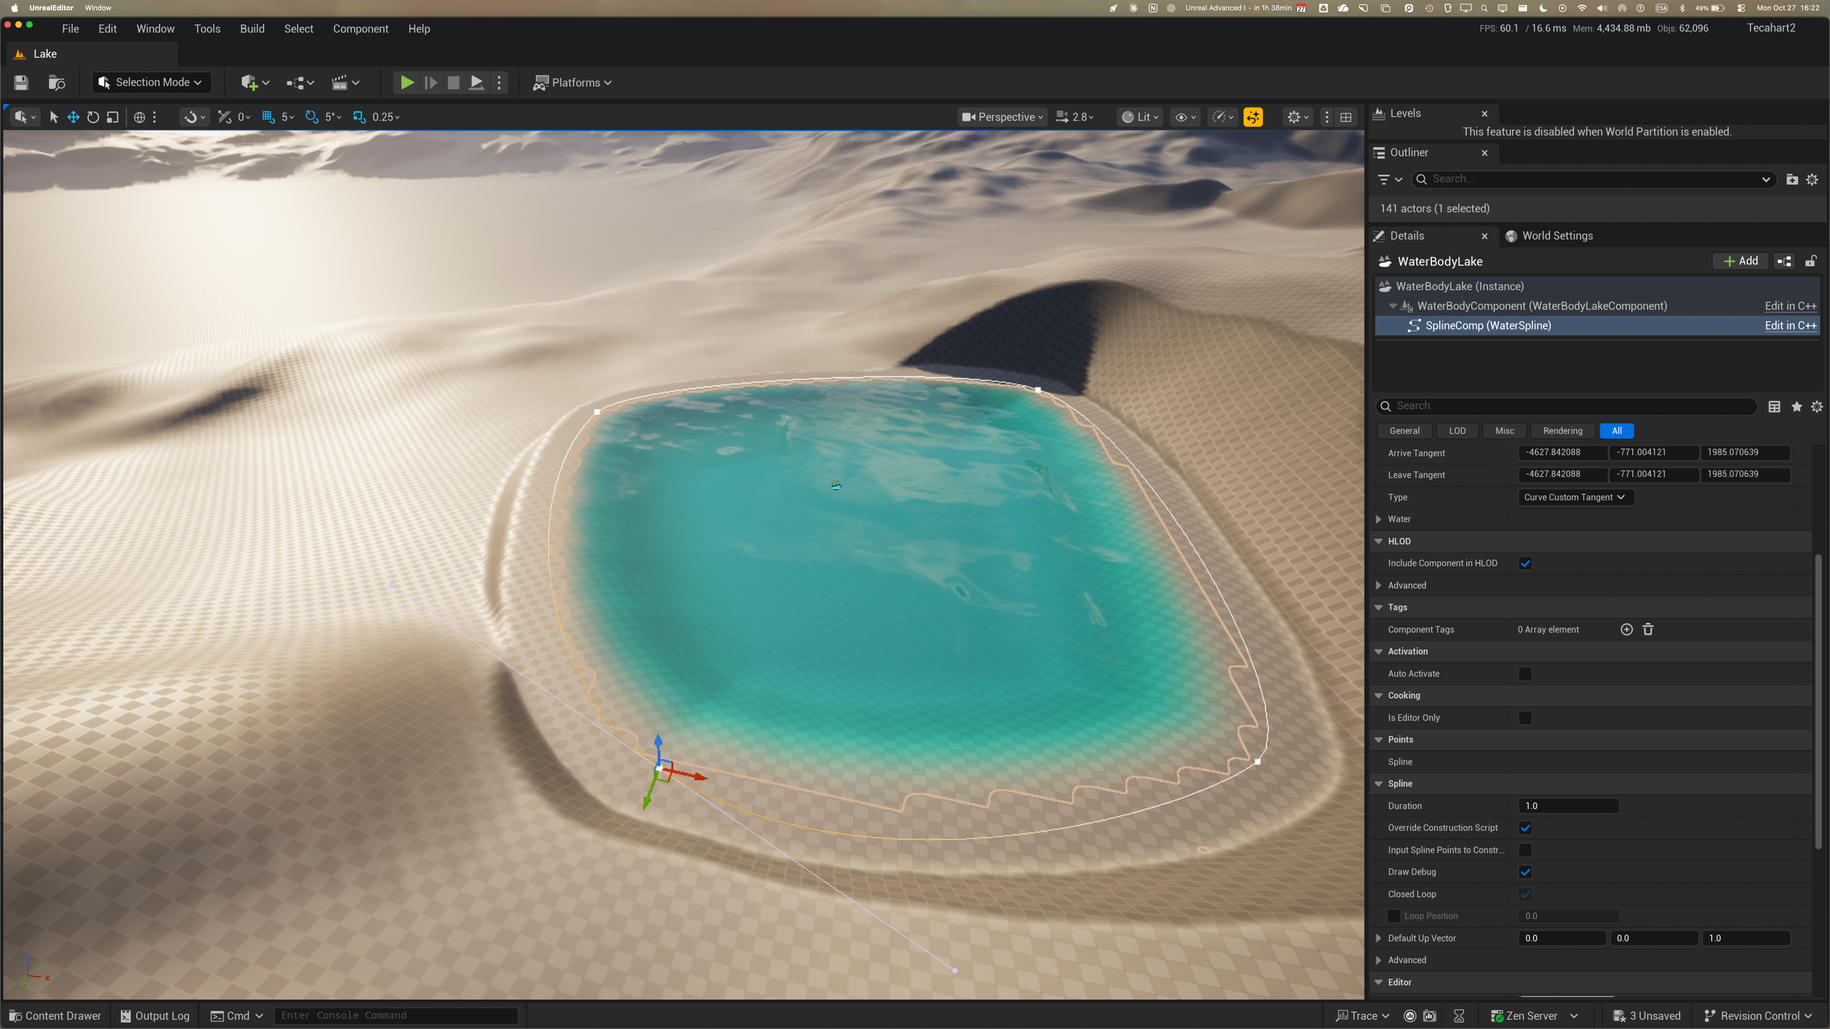This screenshot has width=1830, height=1029.
Task: Open the viewport settings gear dropdown
Action: click(x=1298, y=117)
